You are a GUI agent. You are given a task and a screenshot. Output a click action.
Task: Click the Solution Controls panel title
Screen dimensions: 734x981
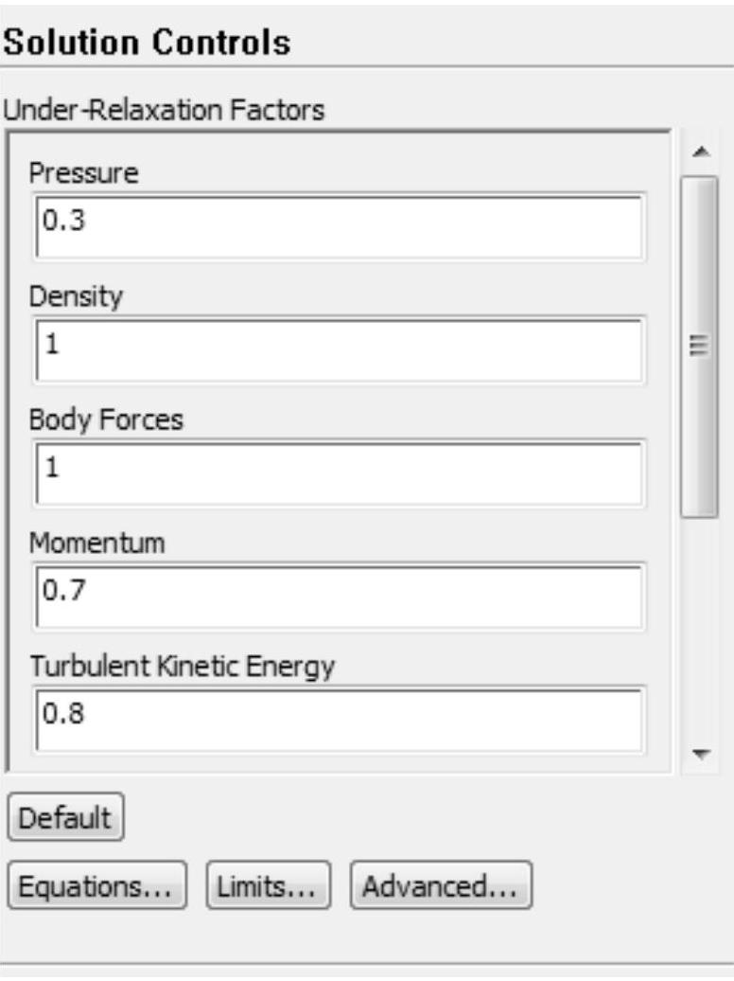pyautogui.click(x=147, y=43)
